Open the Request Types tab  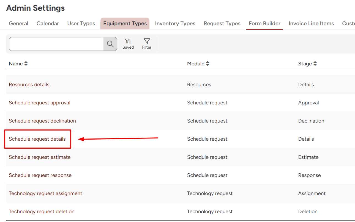[x=222, y=24]
